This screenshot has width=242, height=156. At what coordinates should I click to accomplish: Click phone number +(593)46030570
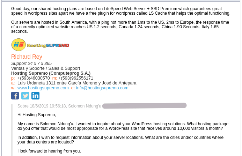[x=34, y=78]
